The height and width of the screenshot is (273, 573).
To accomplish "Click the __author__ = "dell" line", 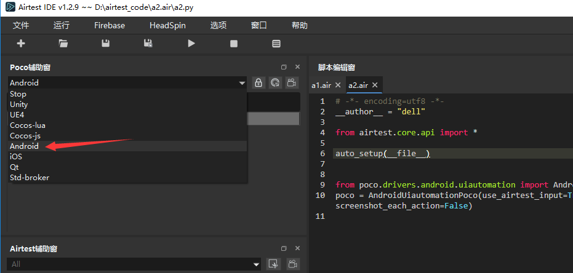I will click(x=380, y=112).
